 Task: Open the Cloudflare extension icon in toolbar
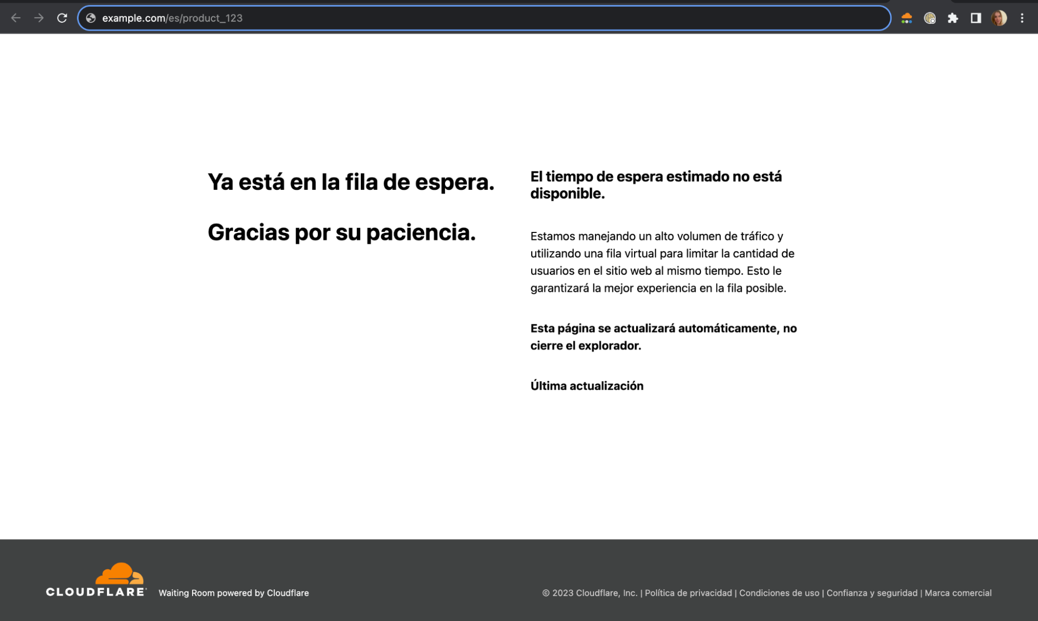click(907, 18)
